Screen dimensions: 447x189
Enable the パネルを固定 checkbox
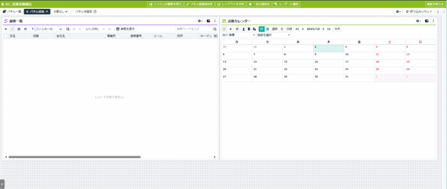pos(72,12)
